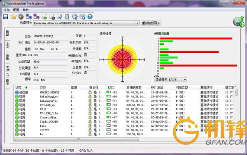Click the WirelessMon globe logo at top right

tap(239, 22)
